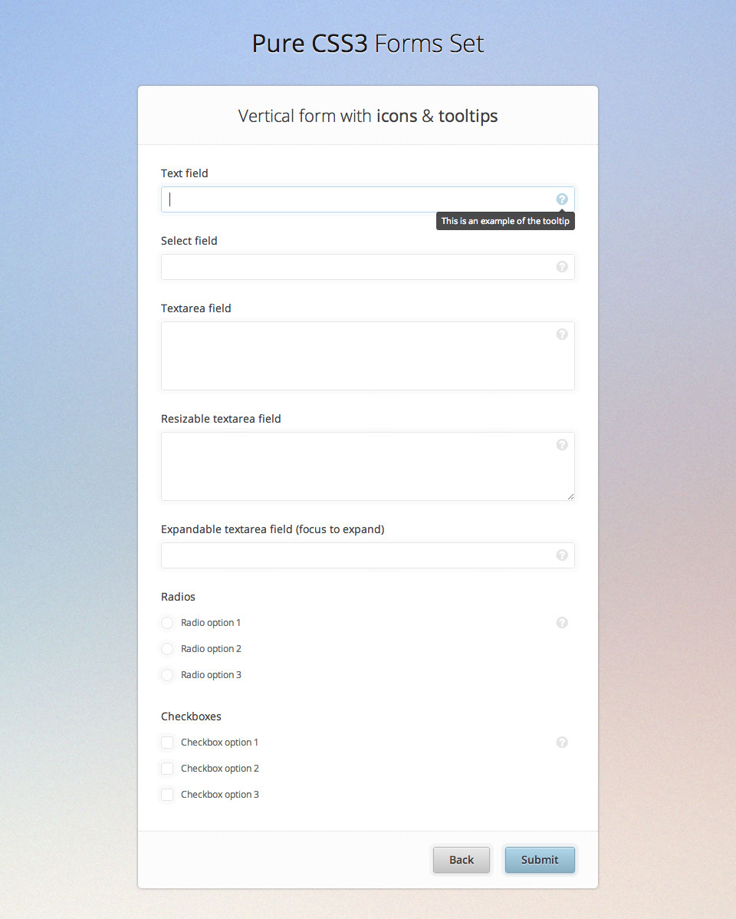Grab the resize handle of Resizable textarea
736x919 pixels.
point(570,496)
